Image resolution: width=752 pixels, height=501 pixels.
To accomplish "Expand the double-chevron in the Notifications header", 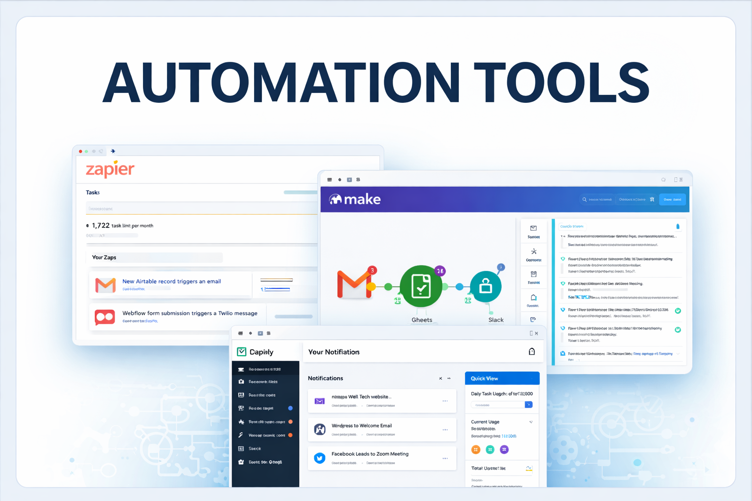I will (x=449, y=378).
